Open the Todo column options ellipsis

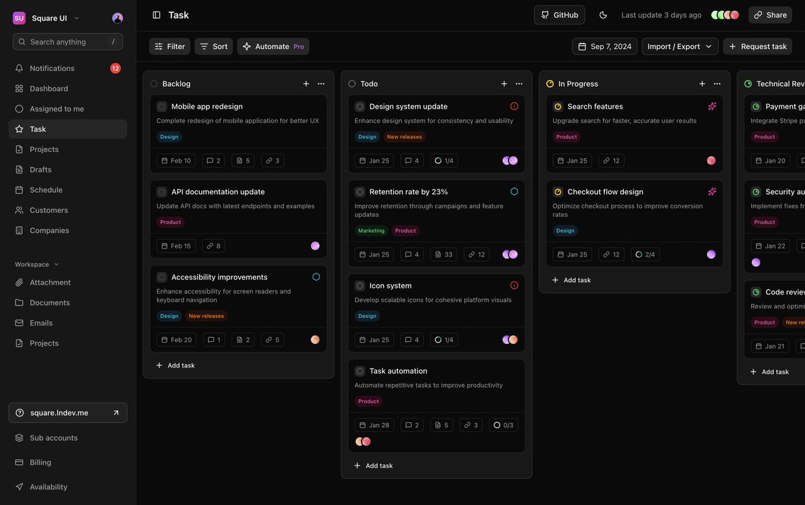(x=518, y=83)
